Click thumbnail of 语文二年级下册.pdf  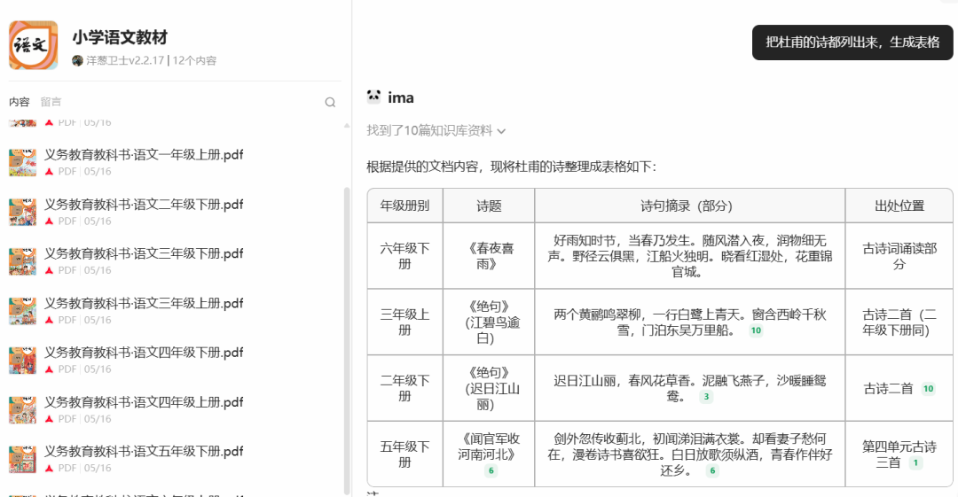point(22,212)
